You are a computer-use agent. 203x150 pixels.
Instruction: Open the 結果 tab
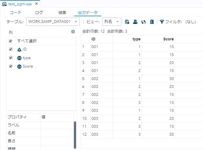pyautogui.click(x=62, y=12)
